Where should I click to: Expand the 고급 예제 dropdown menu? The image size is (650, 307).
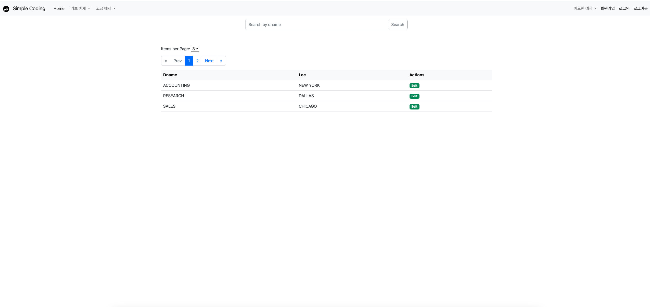point(106,8)
